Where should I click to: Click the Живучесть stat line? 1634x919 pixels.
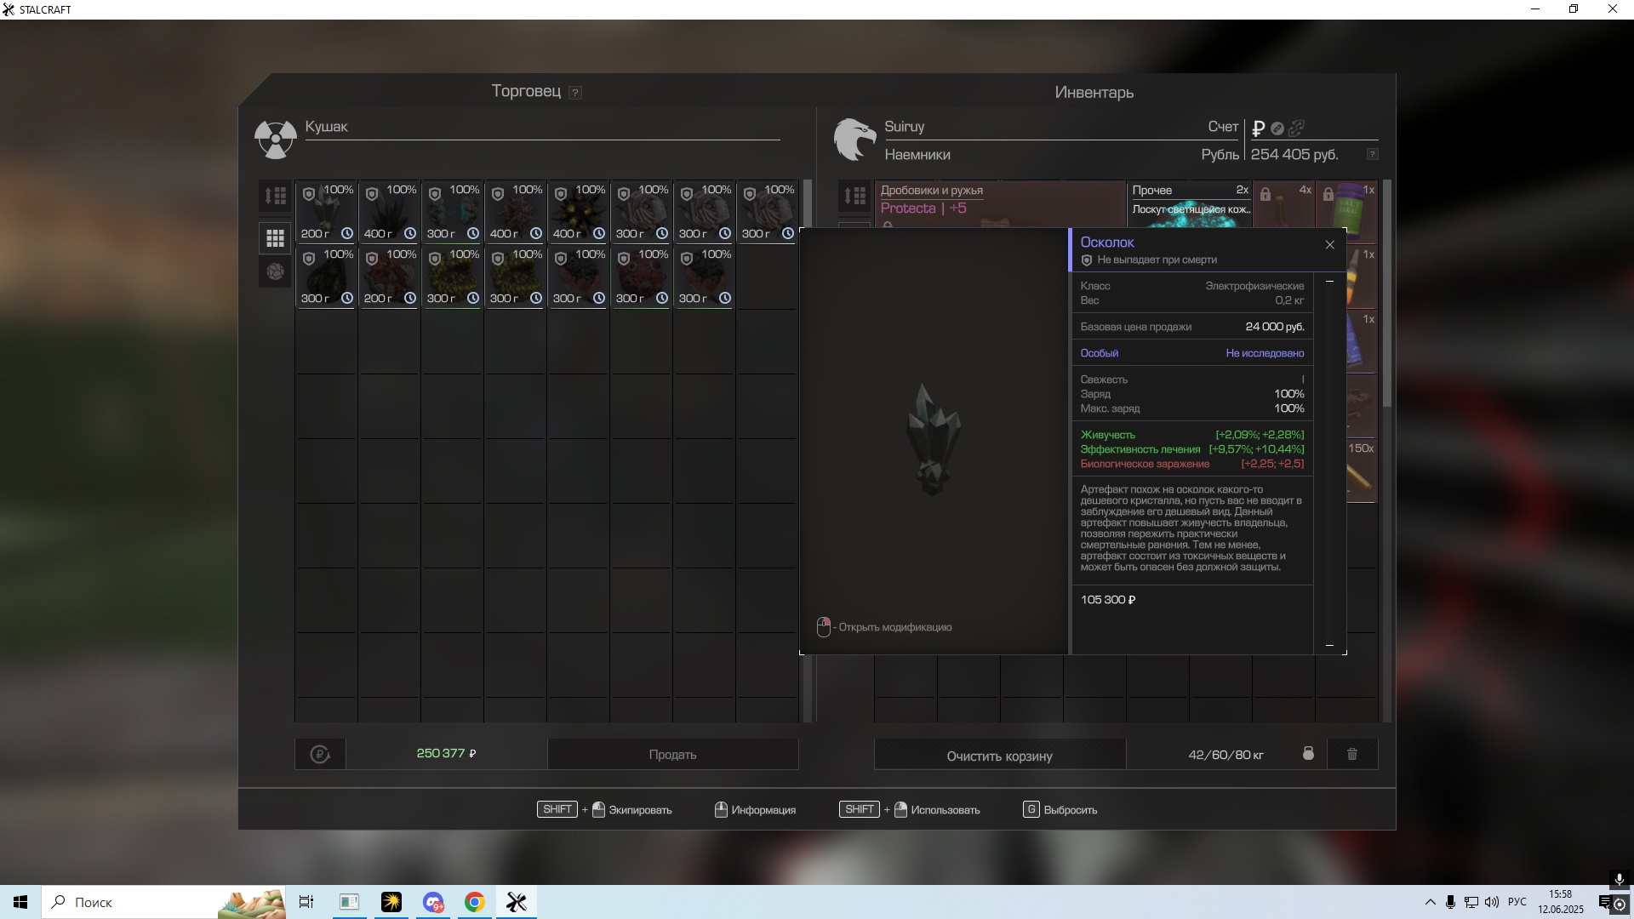click(x=1191, y=435)
